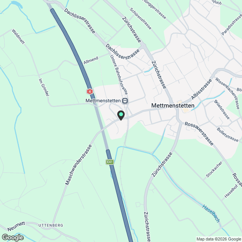Click the Map data ©2026 Google attribution
Image resolution: width=242 pixels, height=242 pixels.
[x=219, y=239]
